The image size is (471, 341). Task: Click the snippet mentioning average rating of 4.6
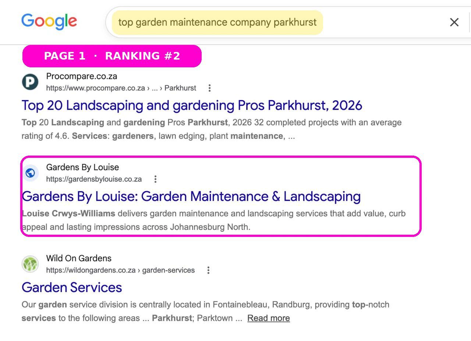[212, 129]
